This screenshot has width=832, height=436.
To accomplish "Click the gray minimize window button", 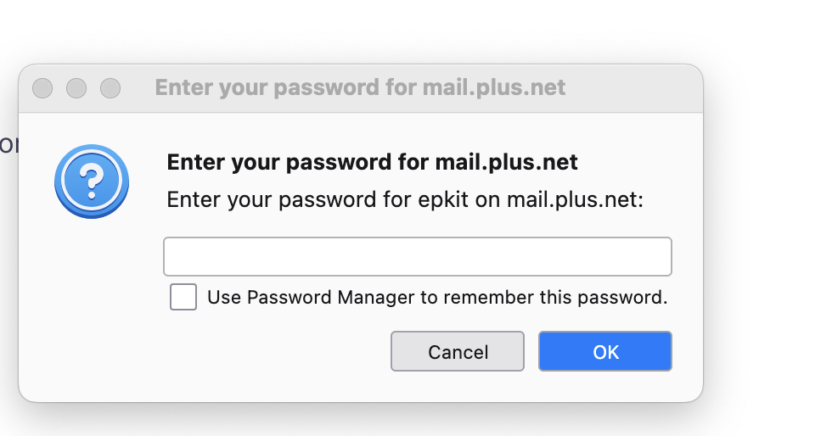I will pyautogui.click(x=76, y=88).
